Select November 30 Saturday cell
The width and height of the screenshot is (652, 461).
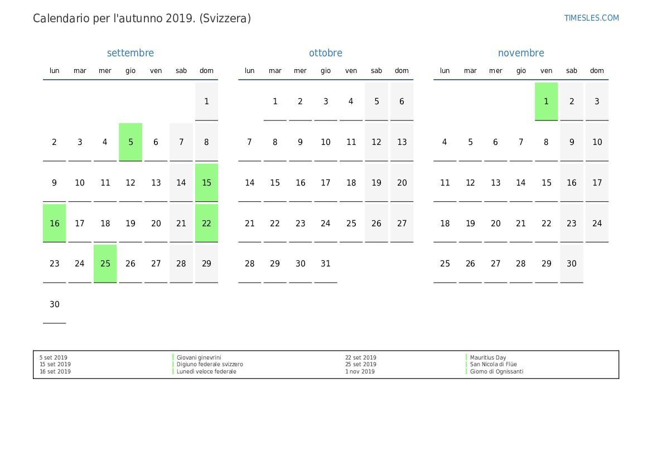tap(572, 264)
